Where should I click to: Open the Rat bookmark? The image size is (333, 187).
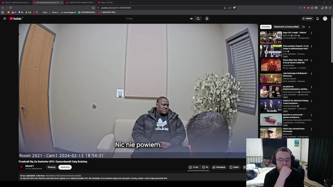[x=21, y=12]
